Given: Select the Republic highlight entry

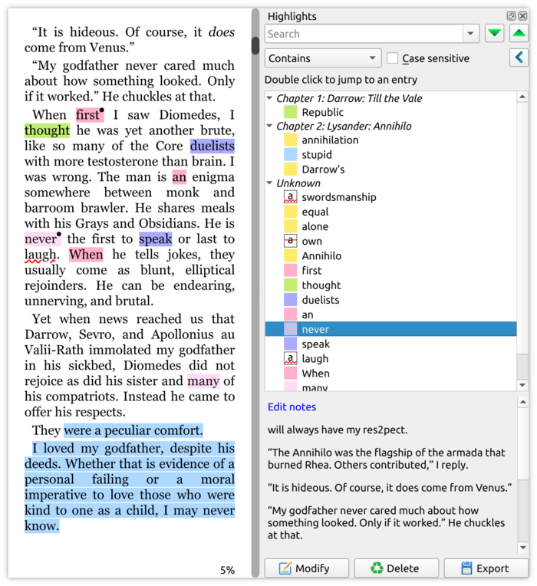Looking at the screenshot, I should pyautogui.click(x=322, y=112).
